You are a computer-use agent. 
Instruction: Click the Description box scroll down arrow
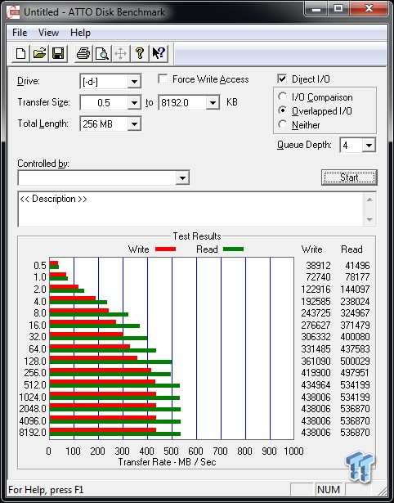[x=369, y=220]
